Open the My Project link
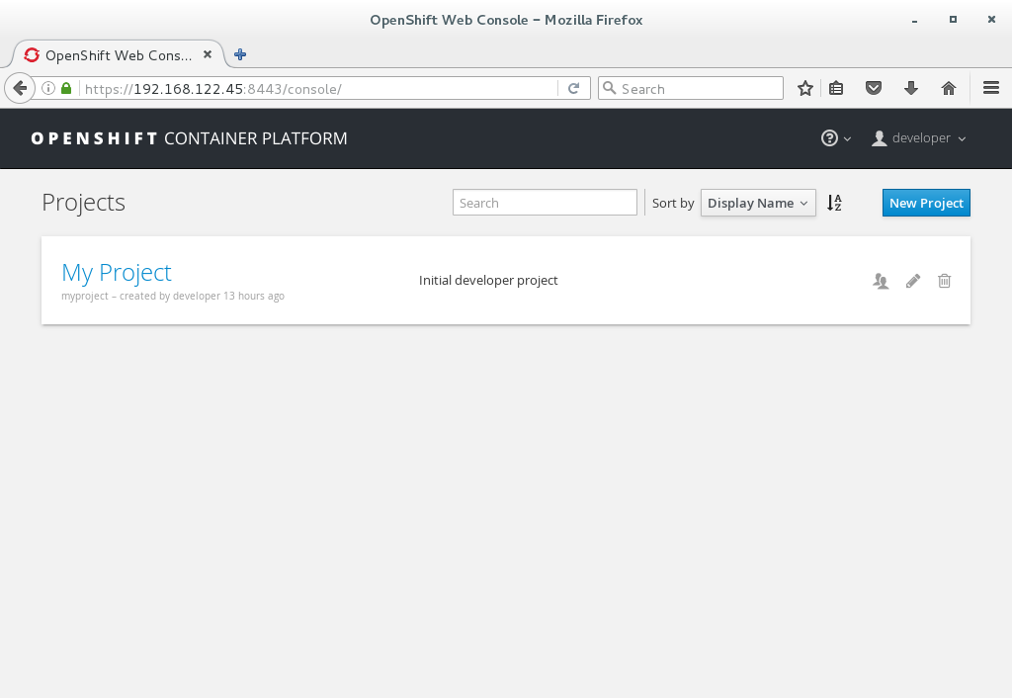This screenshot has width=1012, height=698. [117, 273]
